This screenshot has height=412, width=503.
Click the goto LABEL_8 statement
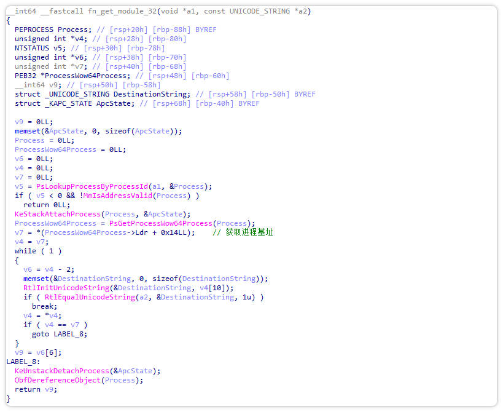(60, 334)
